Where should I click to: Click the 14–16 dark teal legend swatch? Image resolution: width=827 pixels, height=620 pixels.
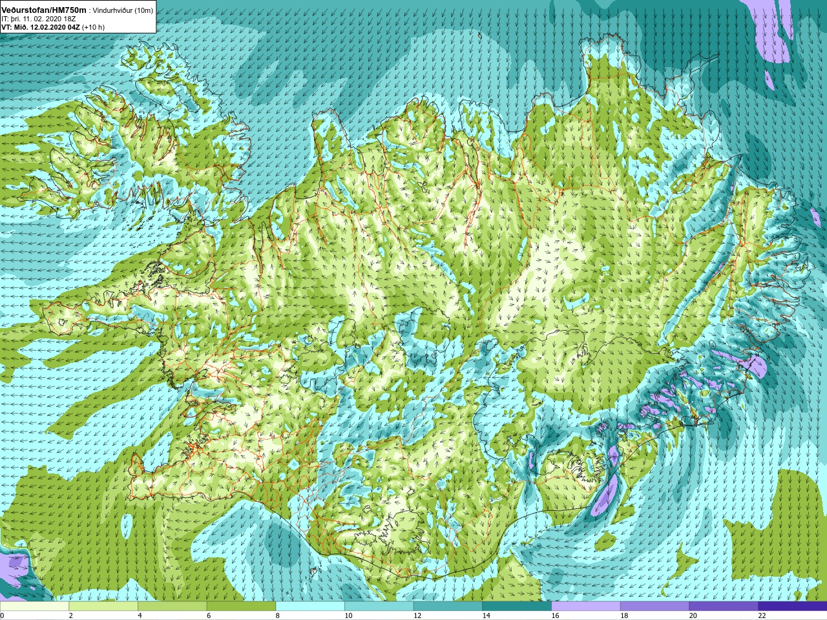[517, 606]
